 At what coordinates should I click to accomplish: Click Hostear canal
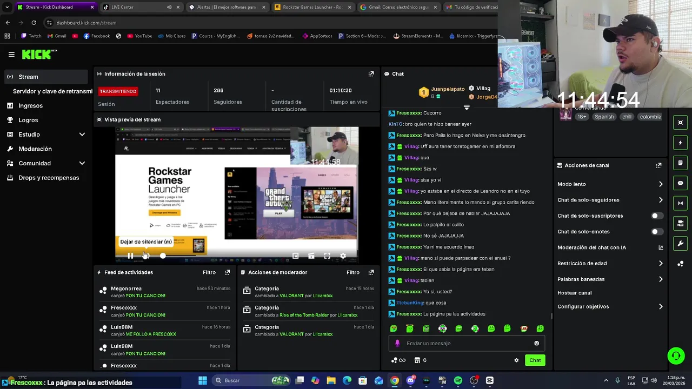(x=574, y=293)
